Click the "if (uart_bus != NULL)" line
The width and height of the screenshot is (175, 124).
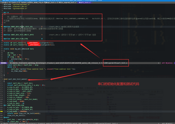[x=18, y=121]
